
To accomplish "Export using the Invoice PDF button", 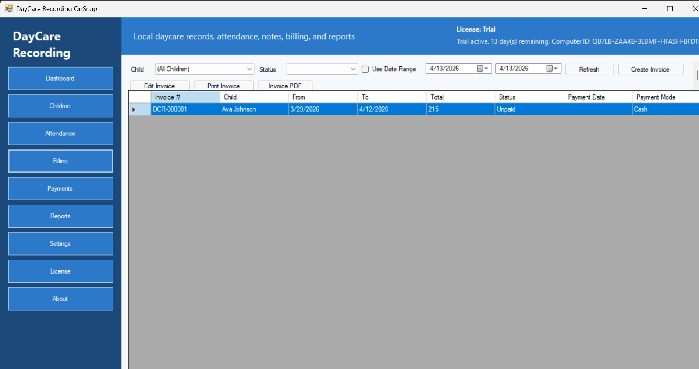I will pos(285,86).
